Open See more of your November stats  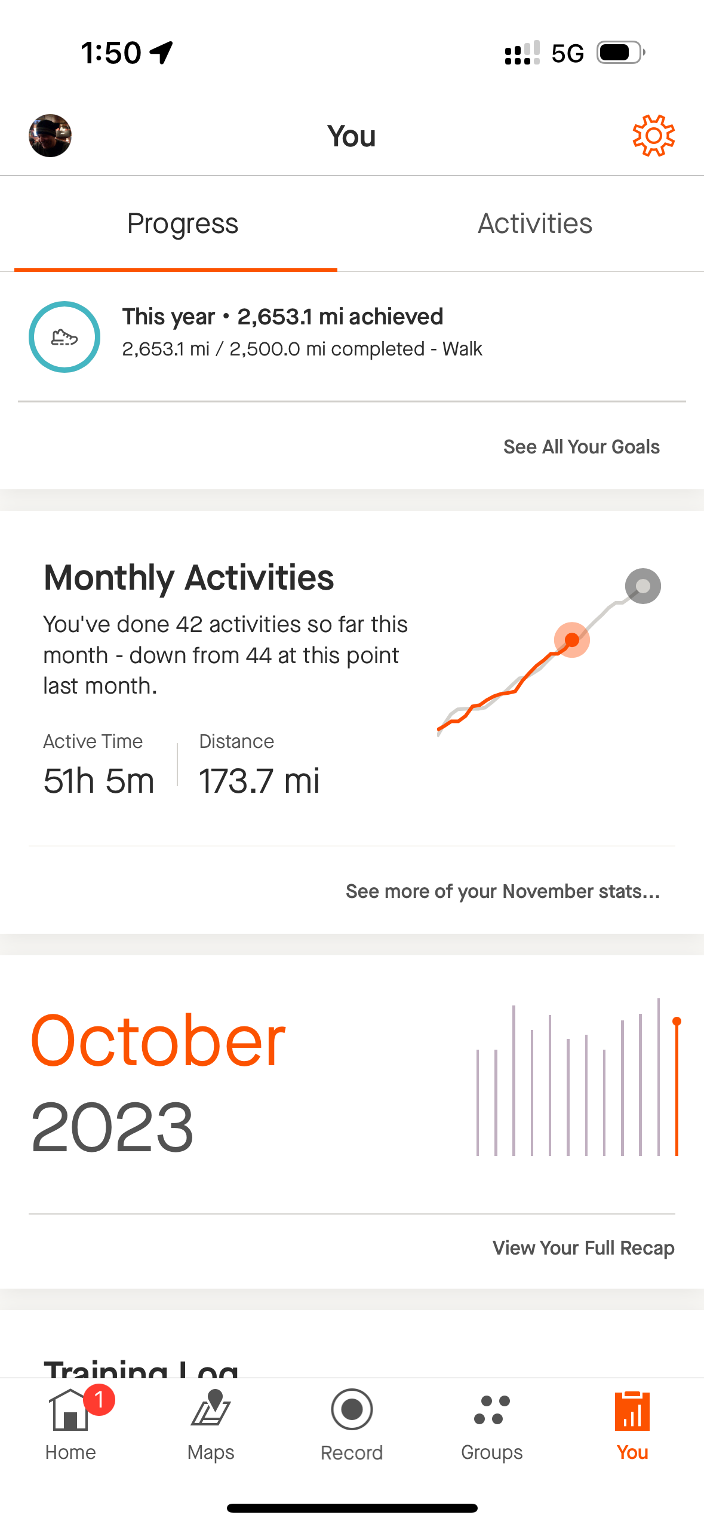pos(502,891)
